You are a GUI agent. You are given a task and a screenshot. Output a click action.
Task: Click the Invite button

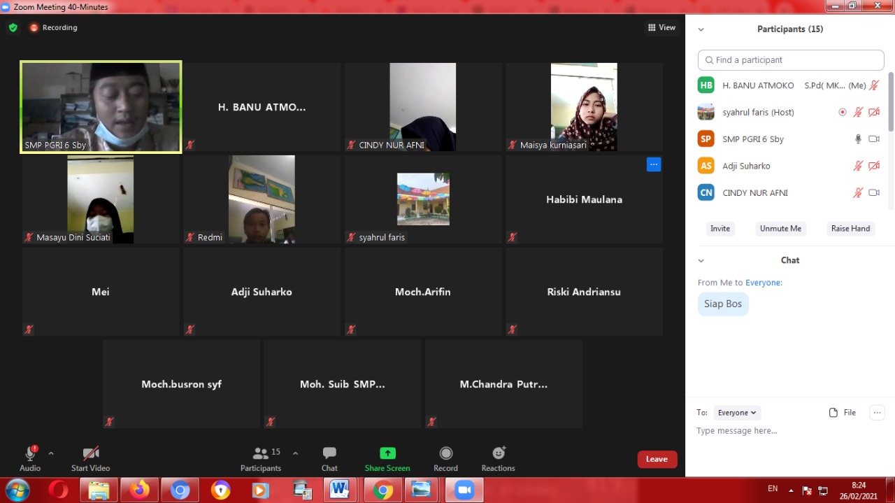click(720, 229)
